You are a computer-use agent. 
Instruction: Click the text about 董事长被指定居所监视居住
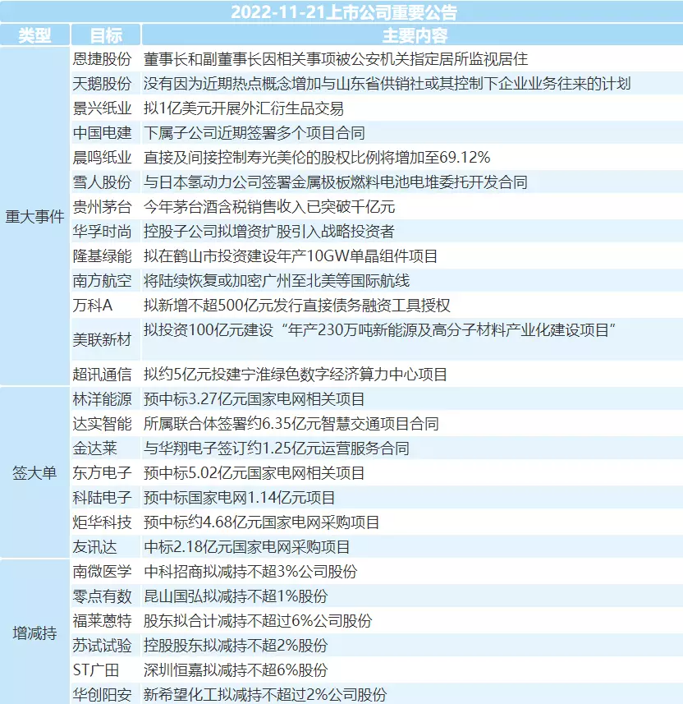click(x=336, y=59)
